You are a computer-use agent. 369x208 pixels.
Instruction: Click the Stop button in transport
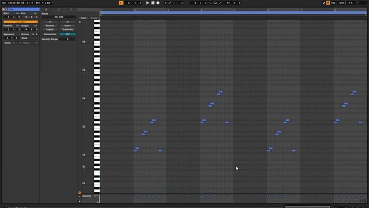153,3
